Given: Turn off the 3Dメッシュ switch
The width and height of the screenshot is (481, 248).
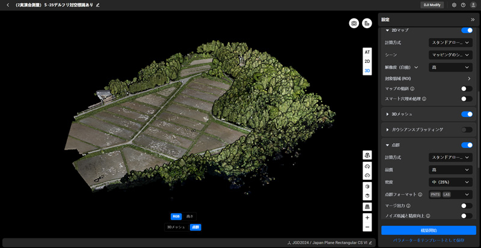Looking at the screenshot, I should (466, 114).
